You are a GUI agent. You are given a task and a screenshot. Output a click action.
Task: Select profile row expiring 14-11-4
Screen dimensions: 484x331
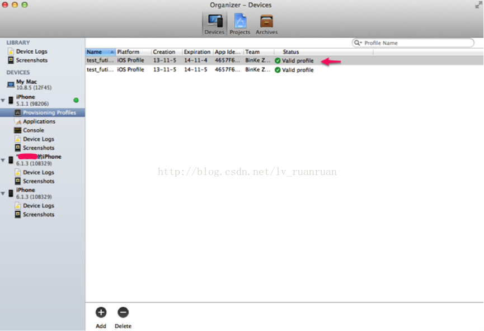pyautogui.click(x=284, y=60)
